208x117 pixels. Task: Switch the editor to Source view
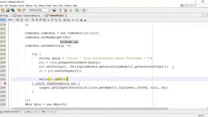pos(3,20)
